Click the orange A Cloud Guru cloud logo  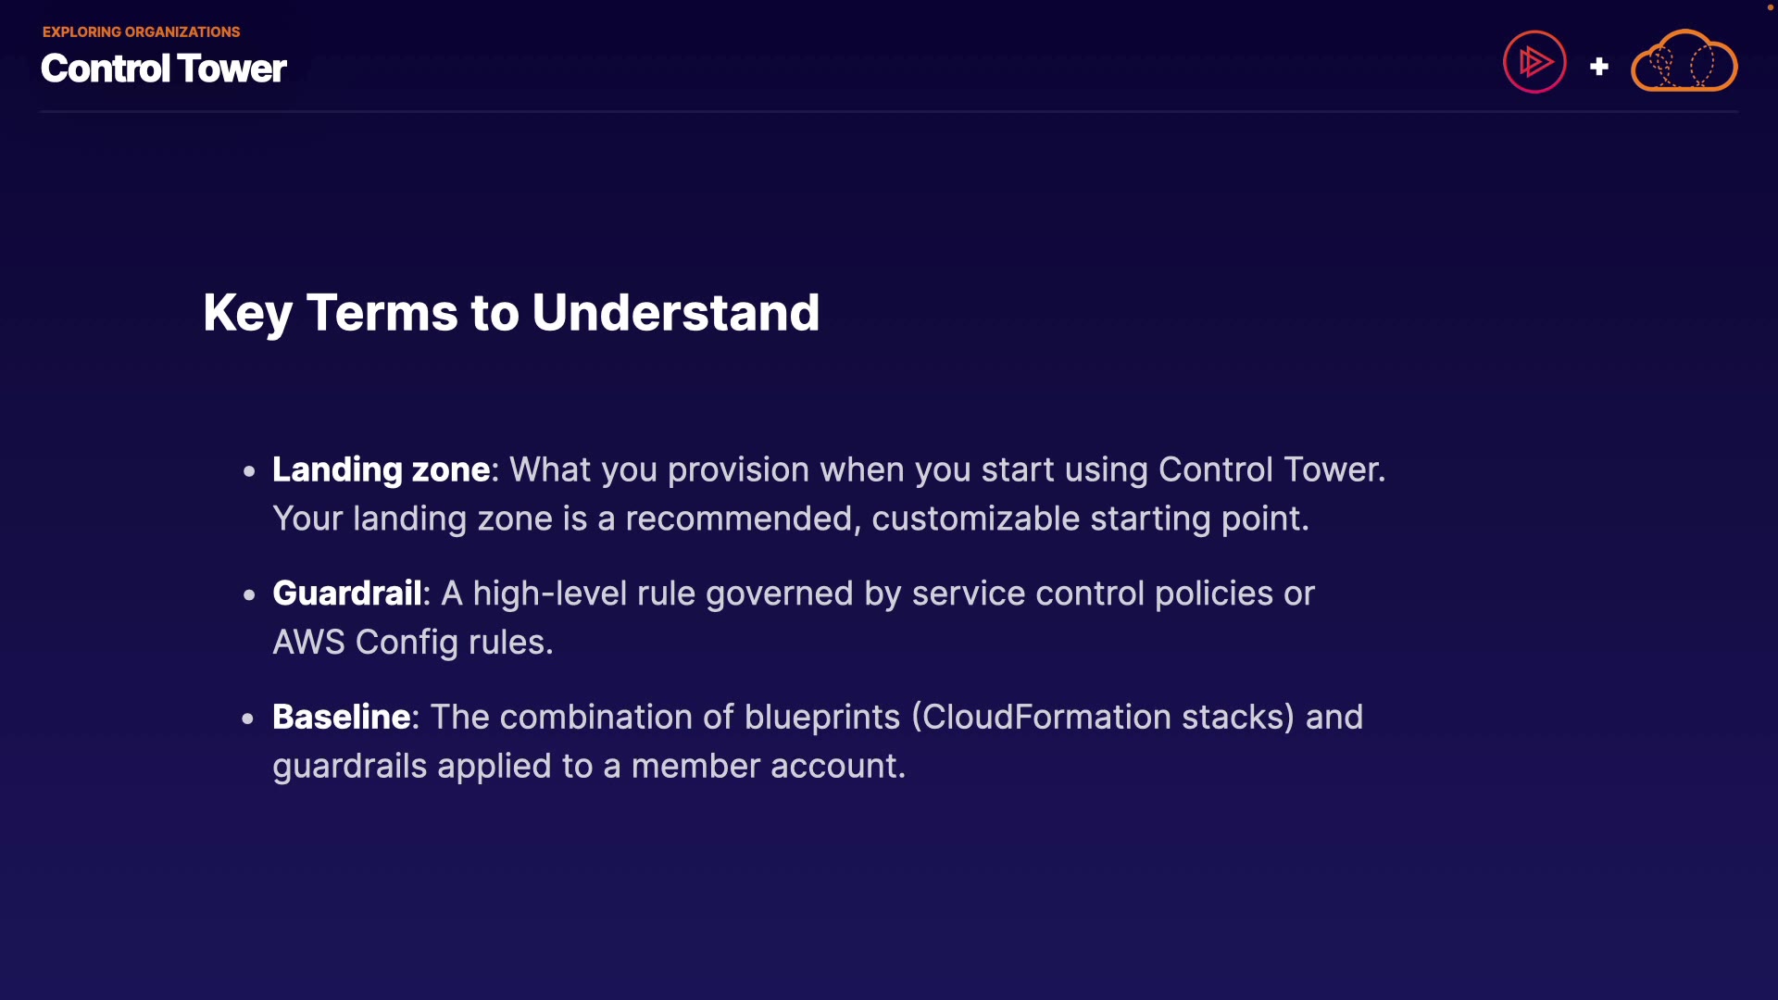[x=1684, y=62]
